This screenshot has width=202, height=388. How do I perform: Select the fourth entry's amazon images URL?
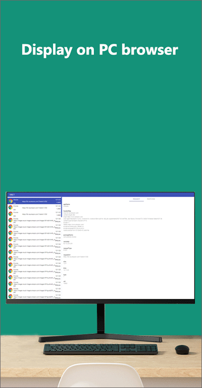pos(34,220)
